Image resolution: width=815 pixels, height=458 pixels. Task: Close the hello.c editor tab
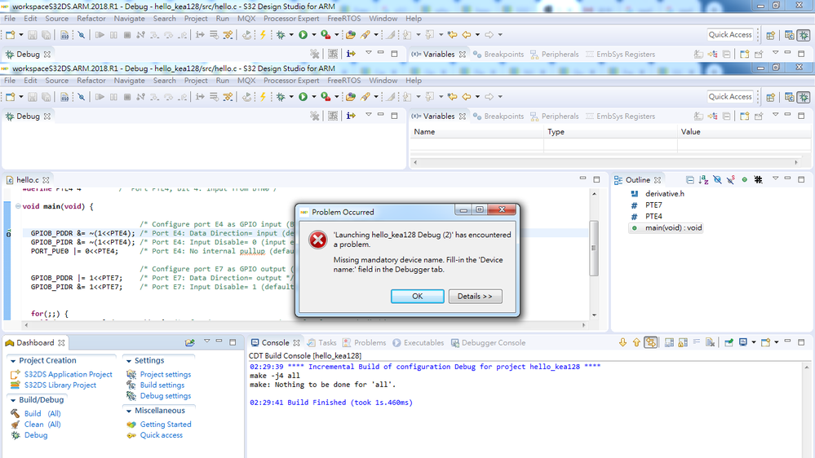tap(46, 179)
